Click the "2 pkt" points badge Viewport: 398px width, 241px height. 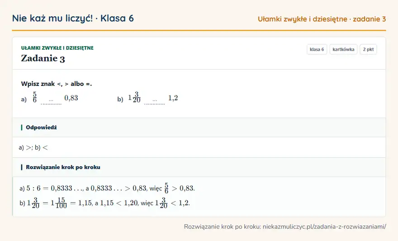[368, 49]
